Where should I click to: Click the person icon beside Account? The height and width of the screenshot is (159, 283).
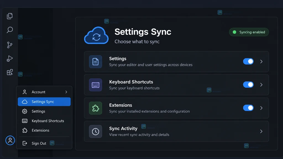pyautogui.click(x=25, y=92)
